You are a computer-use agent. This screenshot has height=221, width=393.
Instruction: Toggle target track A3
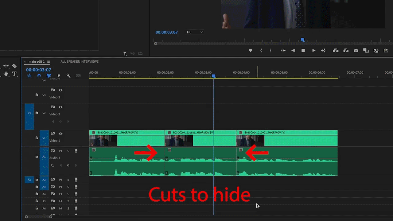(44, 187)
